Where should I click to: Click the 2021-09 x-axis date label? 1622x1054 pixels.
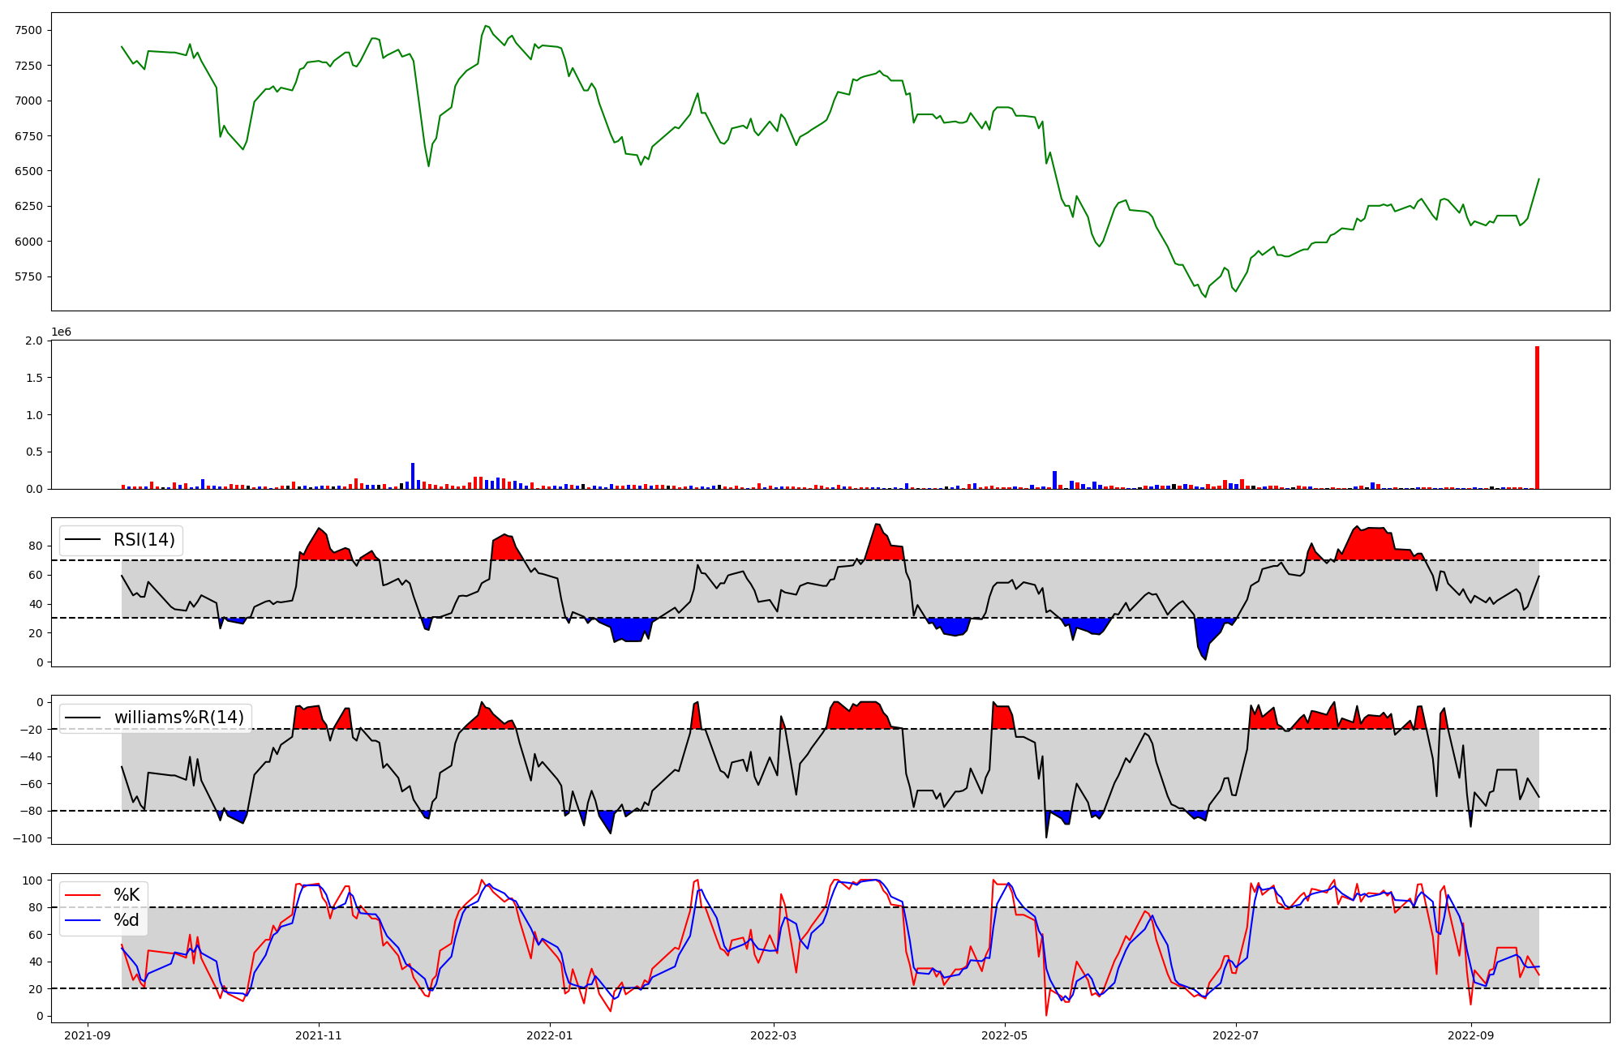[x=88, y=1035]
